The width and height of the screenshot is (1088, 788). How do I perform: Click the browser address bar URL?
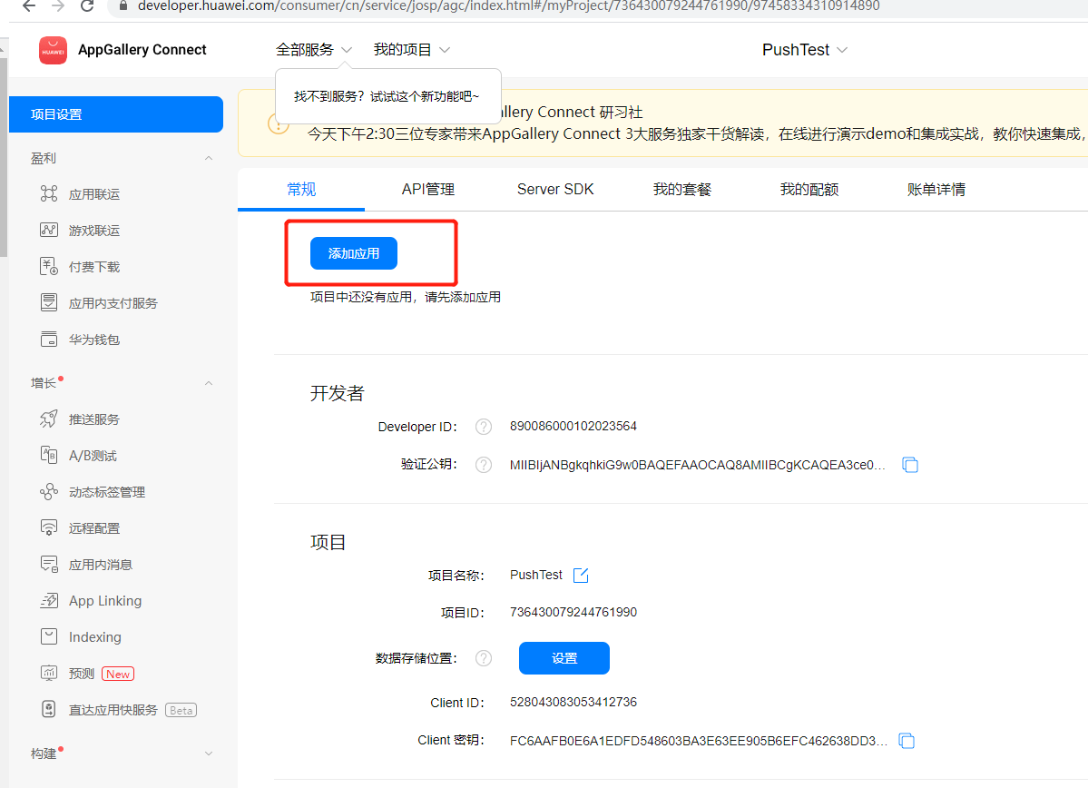pyautogui.click(x=508, y=6)
